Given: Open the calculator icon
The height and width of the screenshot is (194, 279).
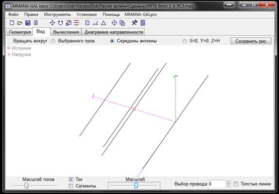Looking at the screenshot, I should (x=143, y=23).
